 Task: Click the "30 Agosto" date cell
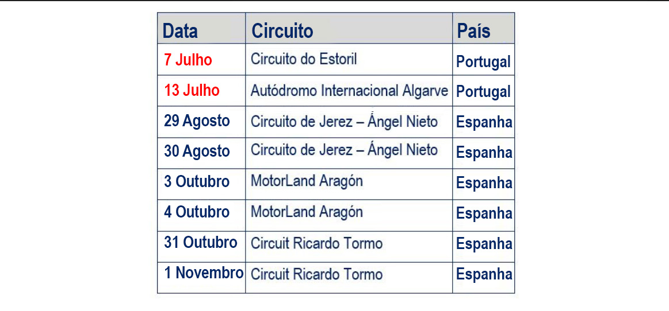click(197, 151)
